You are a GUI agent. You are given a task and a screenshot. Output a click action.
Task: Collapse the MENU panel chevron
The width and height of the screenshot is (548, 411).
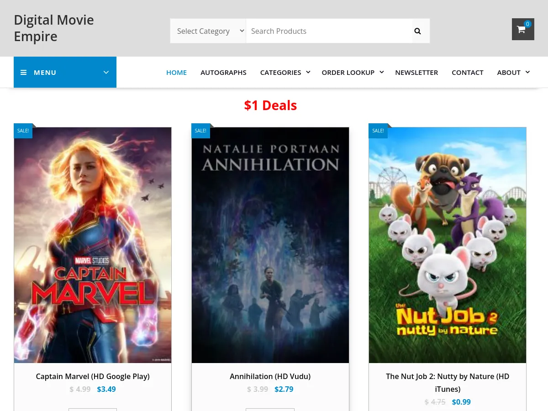tap(106, 72)
